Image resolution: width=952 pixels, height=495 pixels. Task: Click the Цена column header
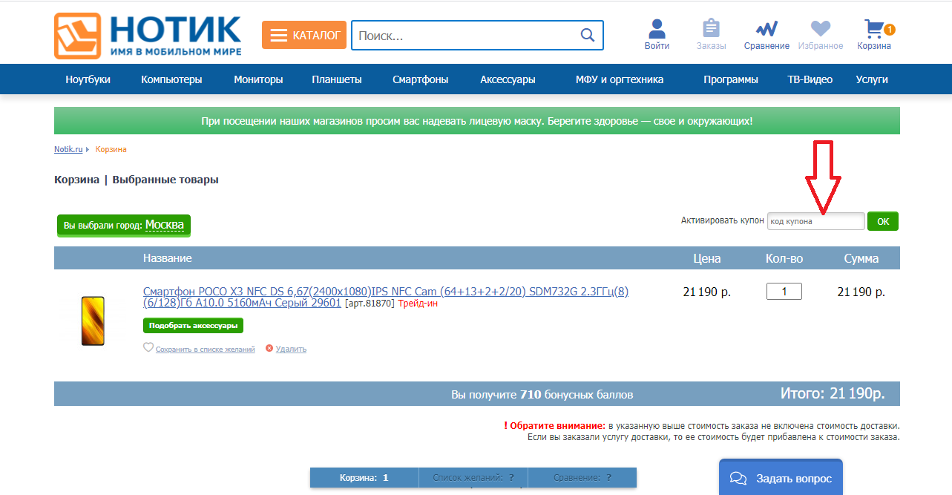(707, 258)
